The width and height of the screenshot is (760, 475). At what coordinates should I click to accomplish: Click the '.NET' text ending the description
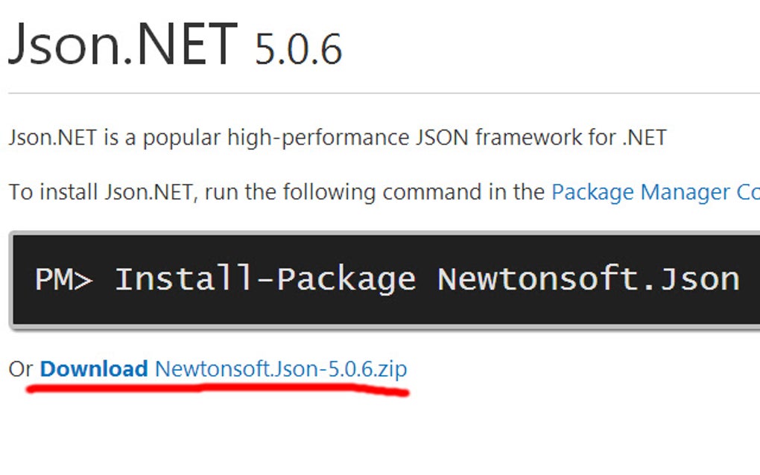[x=643, y=138]
